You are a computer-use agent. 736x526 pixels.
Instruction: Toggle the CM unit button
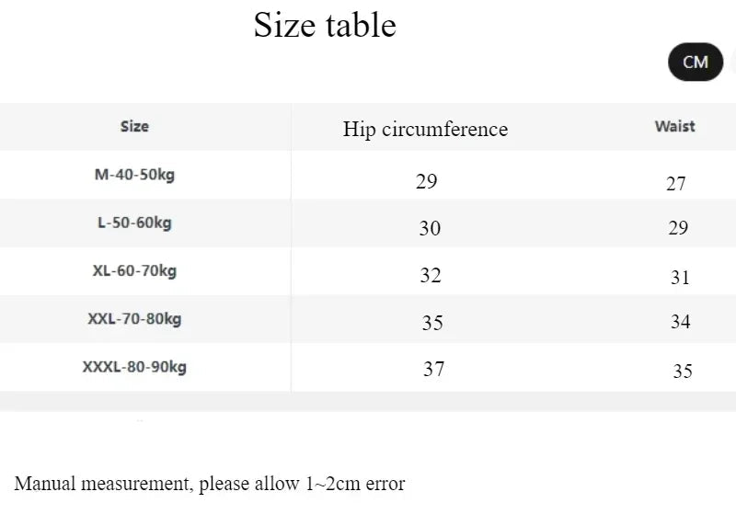click(x=696, y=62)
